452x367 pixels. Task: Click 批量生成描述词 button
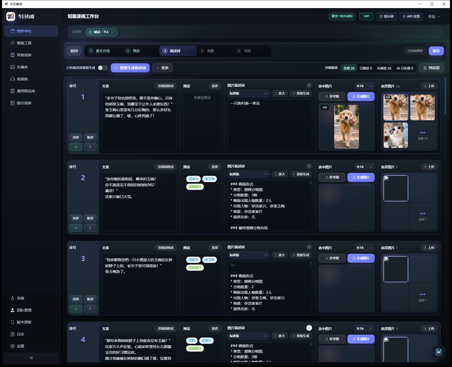pyautogui.click(x=130, y=68)
